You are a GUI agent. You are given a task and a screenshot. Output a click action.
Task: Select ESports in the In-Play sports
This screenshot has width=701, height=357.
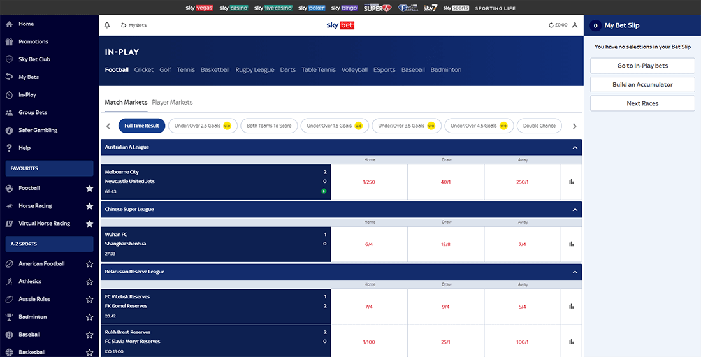click(384, 69)
